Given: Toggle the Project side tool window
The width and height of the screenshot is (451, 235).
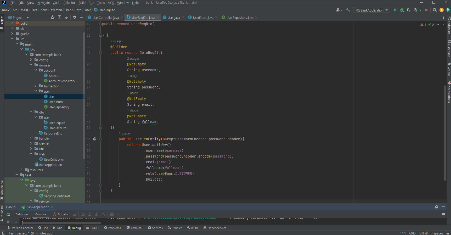Looking at the screenshot, I should pyautogui.click(x=2, y=23).
